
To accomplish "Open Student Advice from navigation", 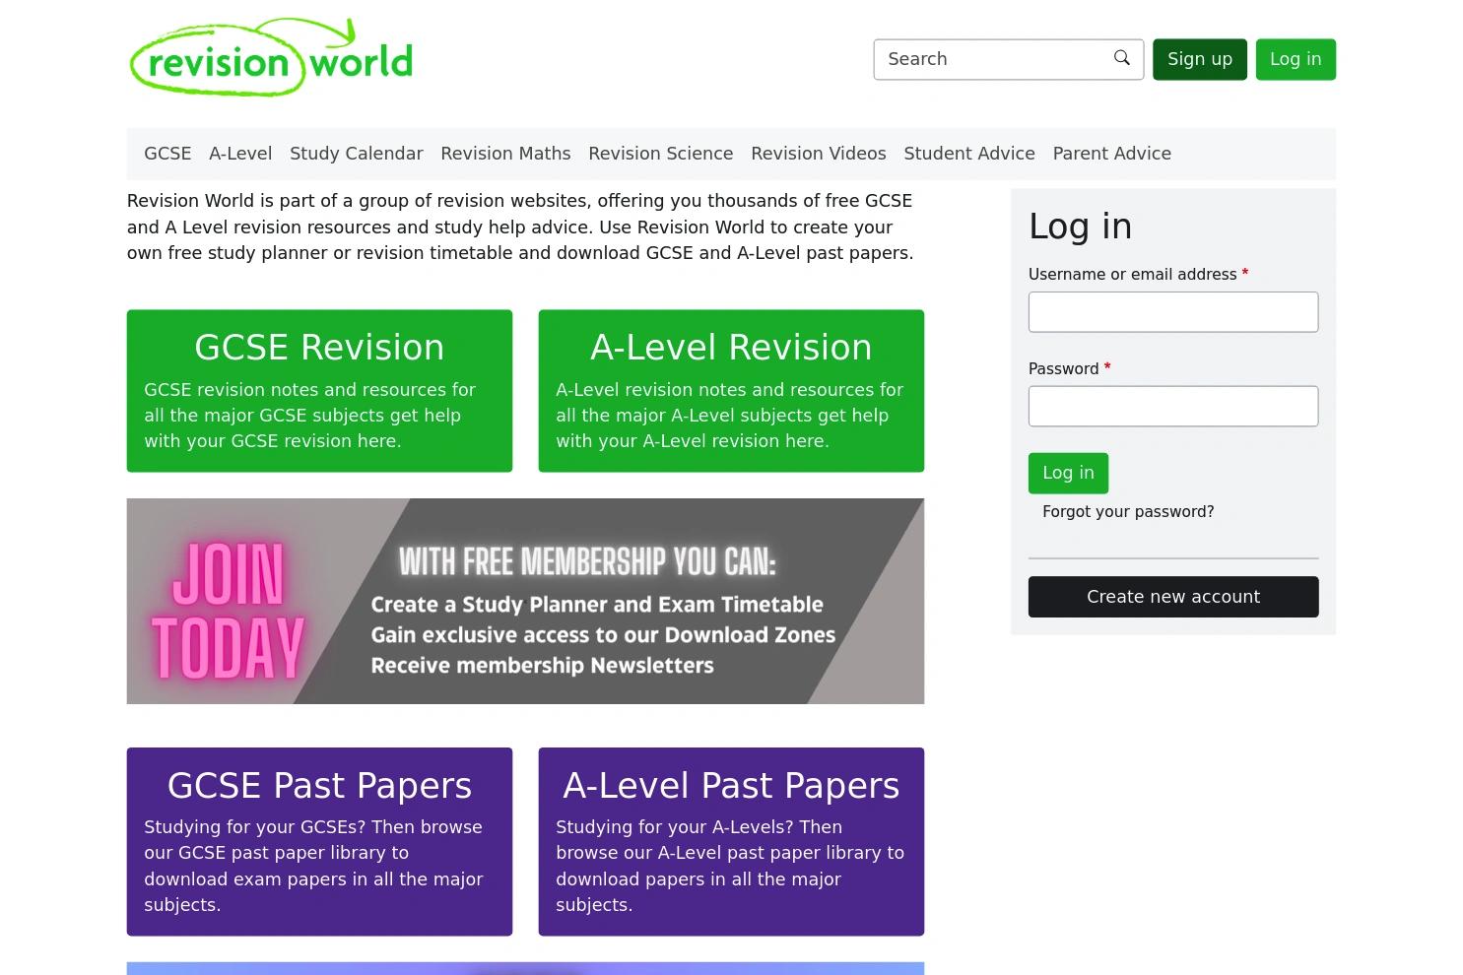I will pyautogui.click(x=969, y=154).
